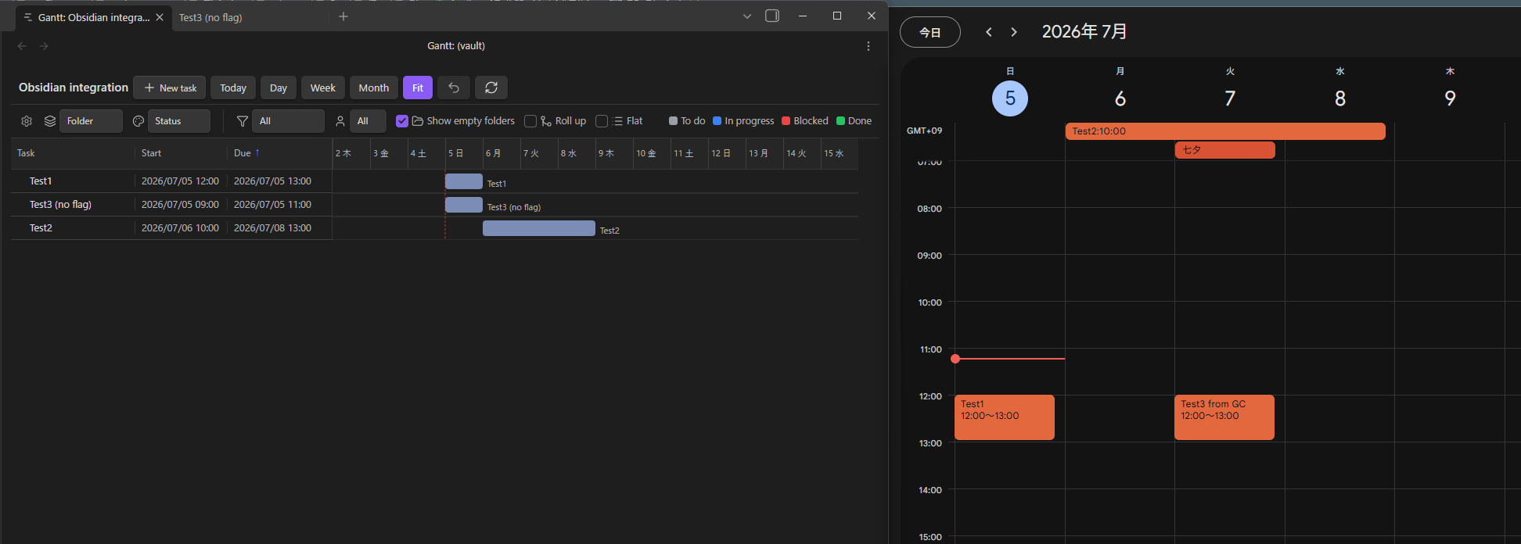Click Test3 start date 2026/07/05 09:00
Viewport: 1521px width, 544px height.
pos(180,205)
